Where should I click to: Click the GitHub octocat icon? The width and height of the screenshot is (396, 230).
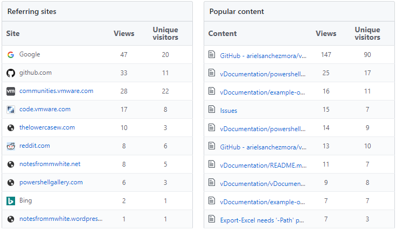11,73
